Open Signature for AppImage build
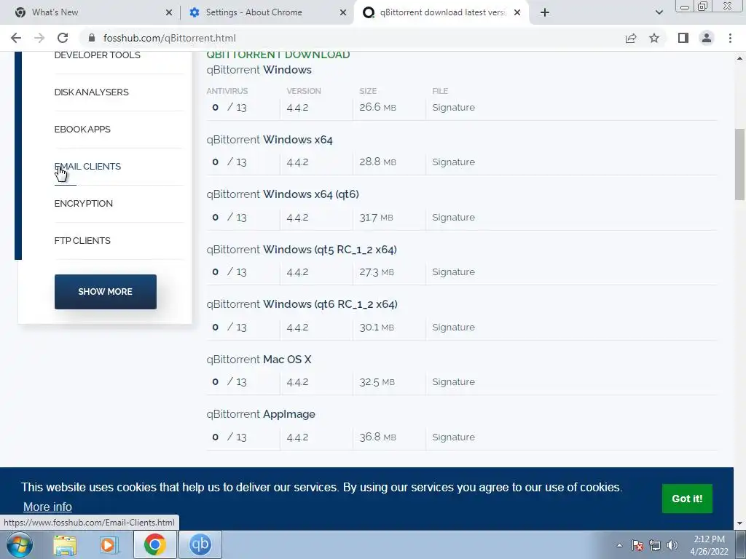This screenshot has height=559, width=746. (x=453, y=437)
